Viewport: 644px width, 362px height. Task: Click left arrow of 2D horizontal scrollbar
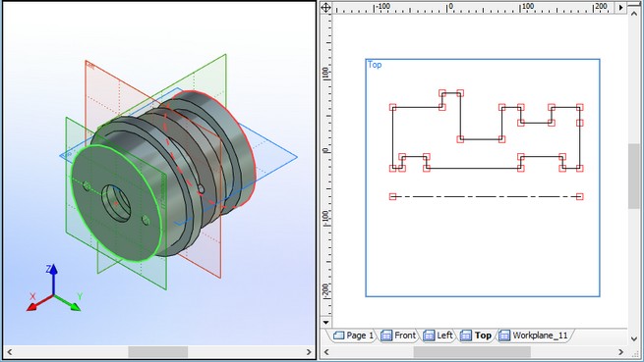[x=326, y=352]
